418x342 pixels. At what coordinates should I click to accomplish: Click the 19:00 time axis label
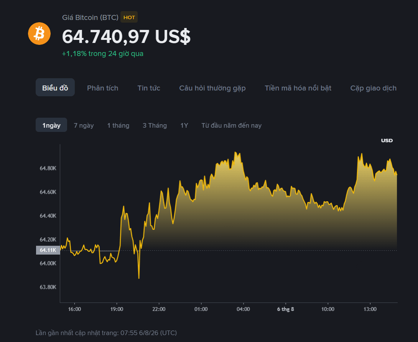[x=117, y=309]
